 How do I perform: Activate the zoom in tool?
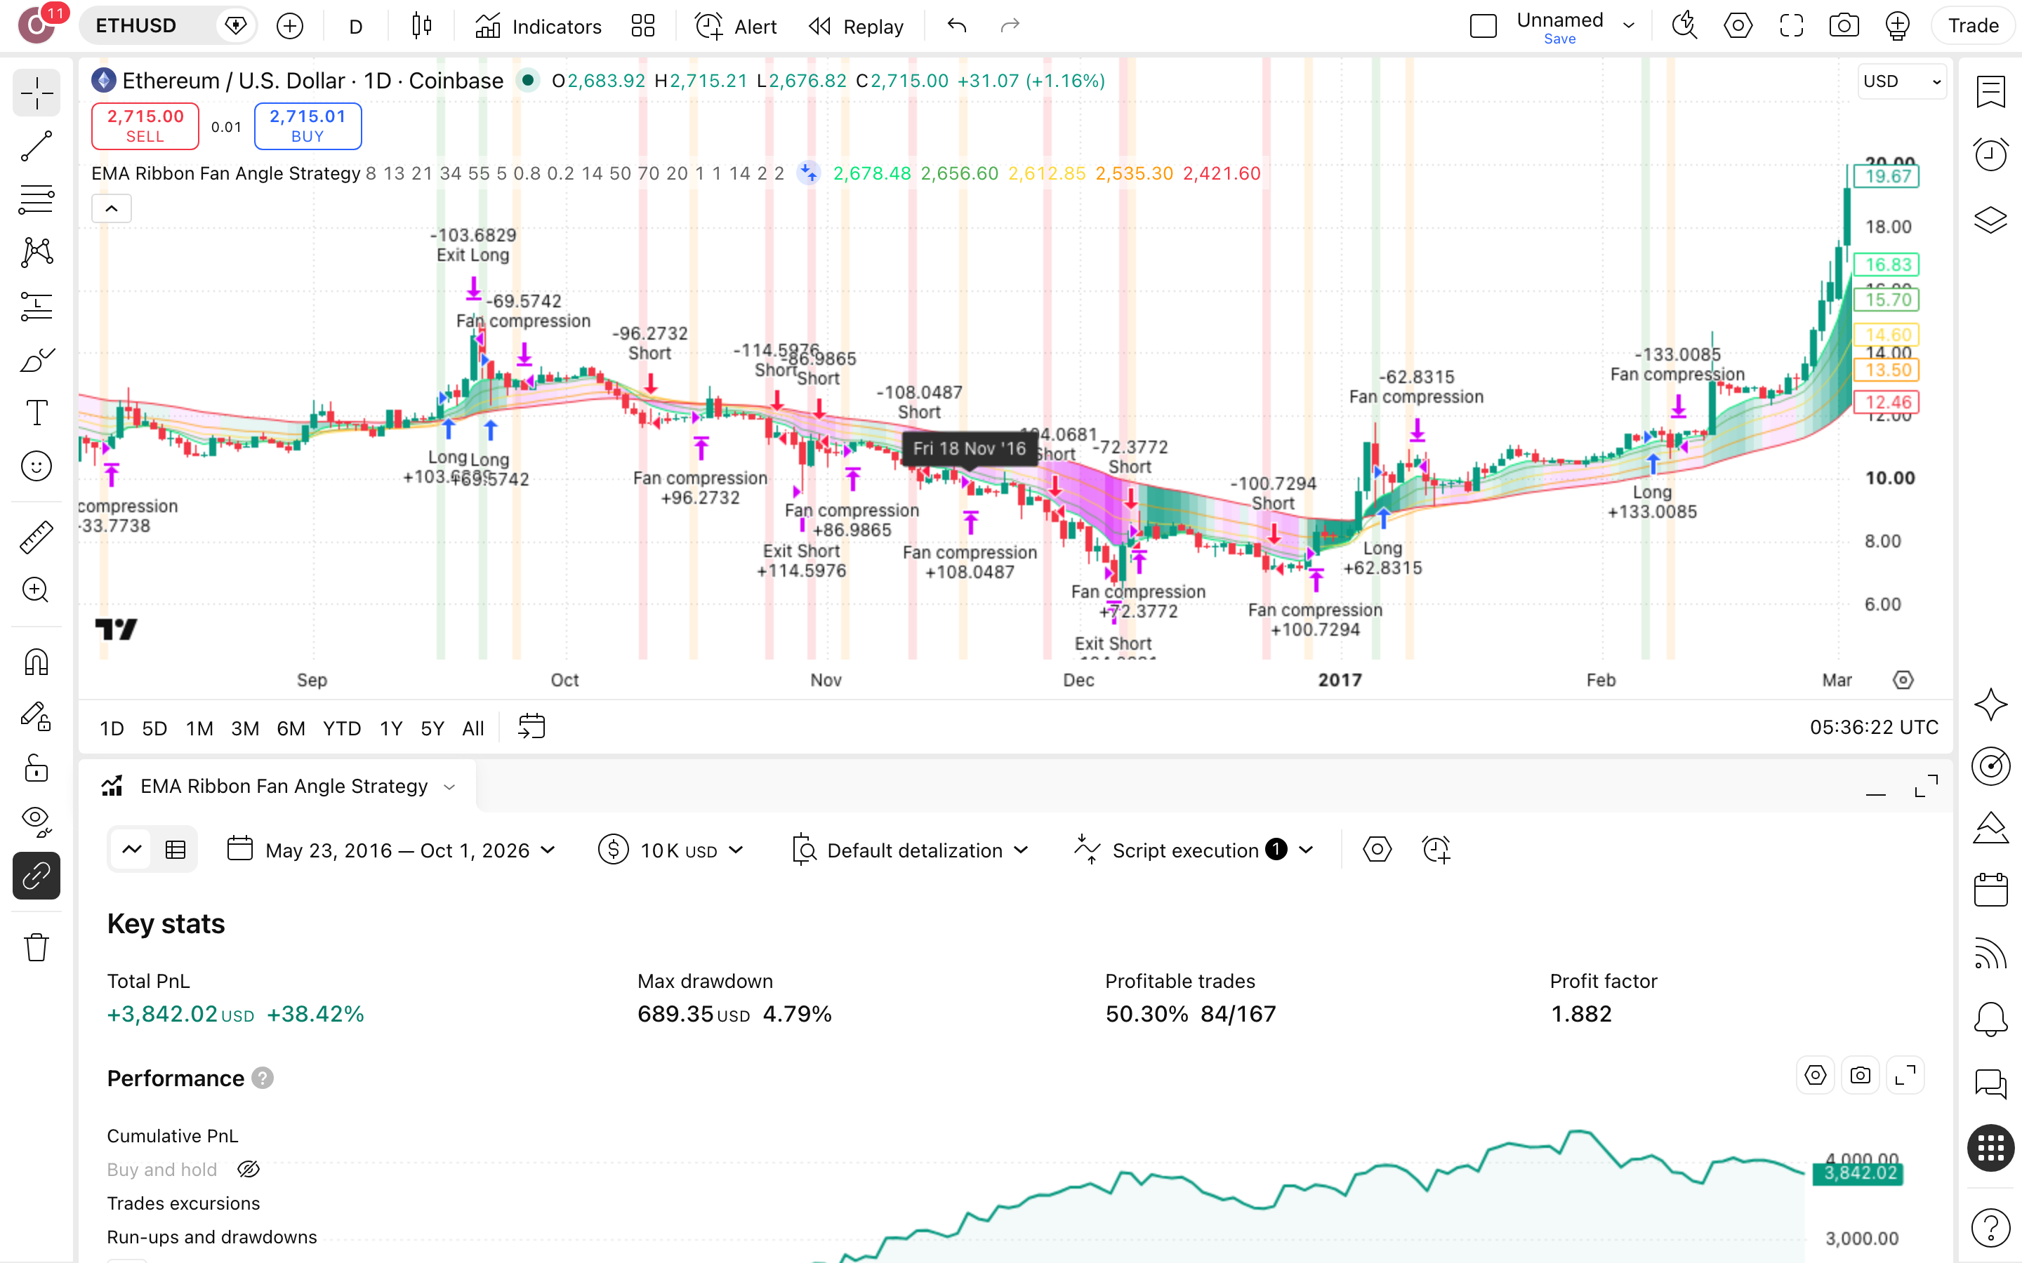[36, 591]
